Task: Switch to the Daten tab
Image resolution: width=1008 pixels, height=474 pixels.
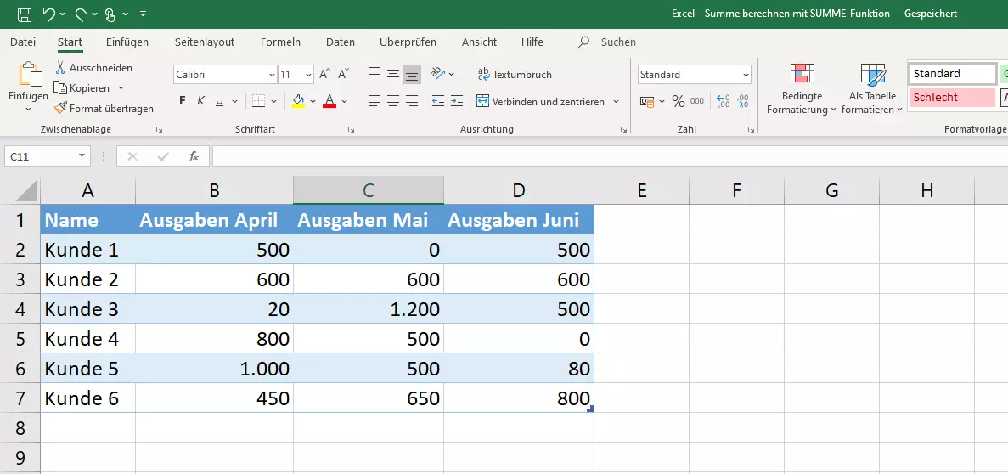Action: point(340,42)
